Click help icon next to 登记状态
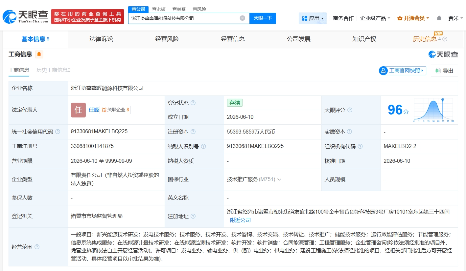The height and width of the screenshot is (271, 466). pos(193,103)
